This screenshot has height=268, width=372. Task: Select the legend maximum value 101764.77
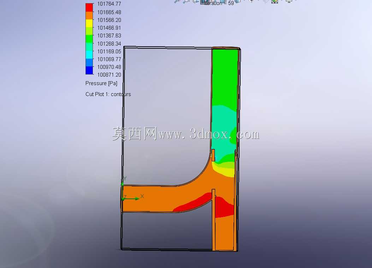109,4
